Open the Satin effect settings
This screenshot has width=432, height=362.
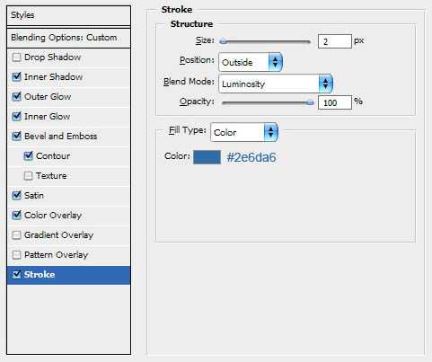(x=68, y=196)
